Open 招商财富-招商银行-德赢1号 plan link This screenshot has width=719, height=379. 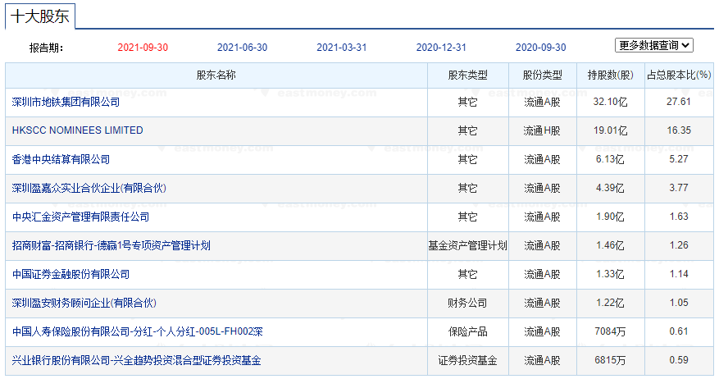tap(111, 245)
